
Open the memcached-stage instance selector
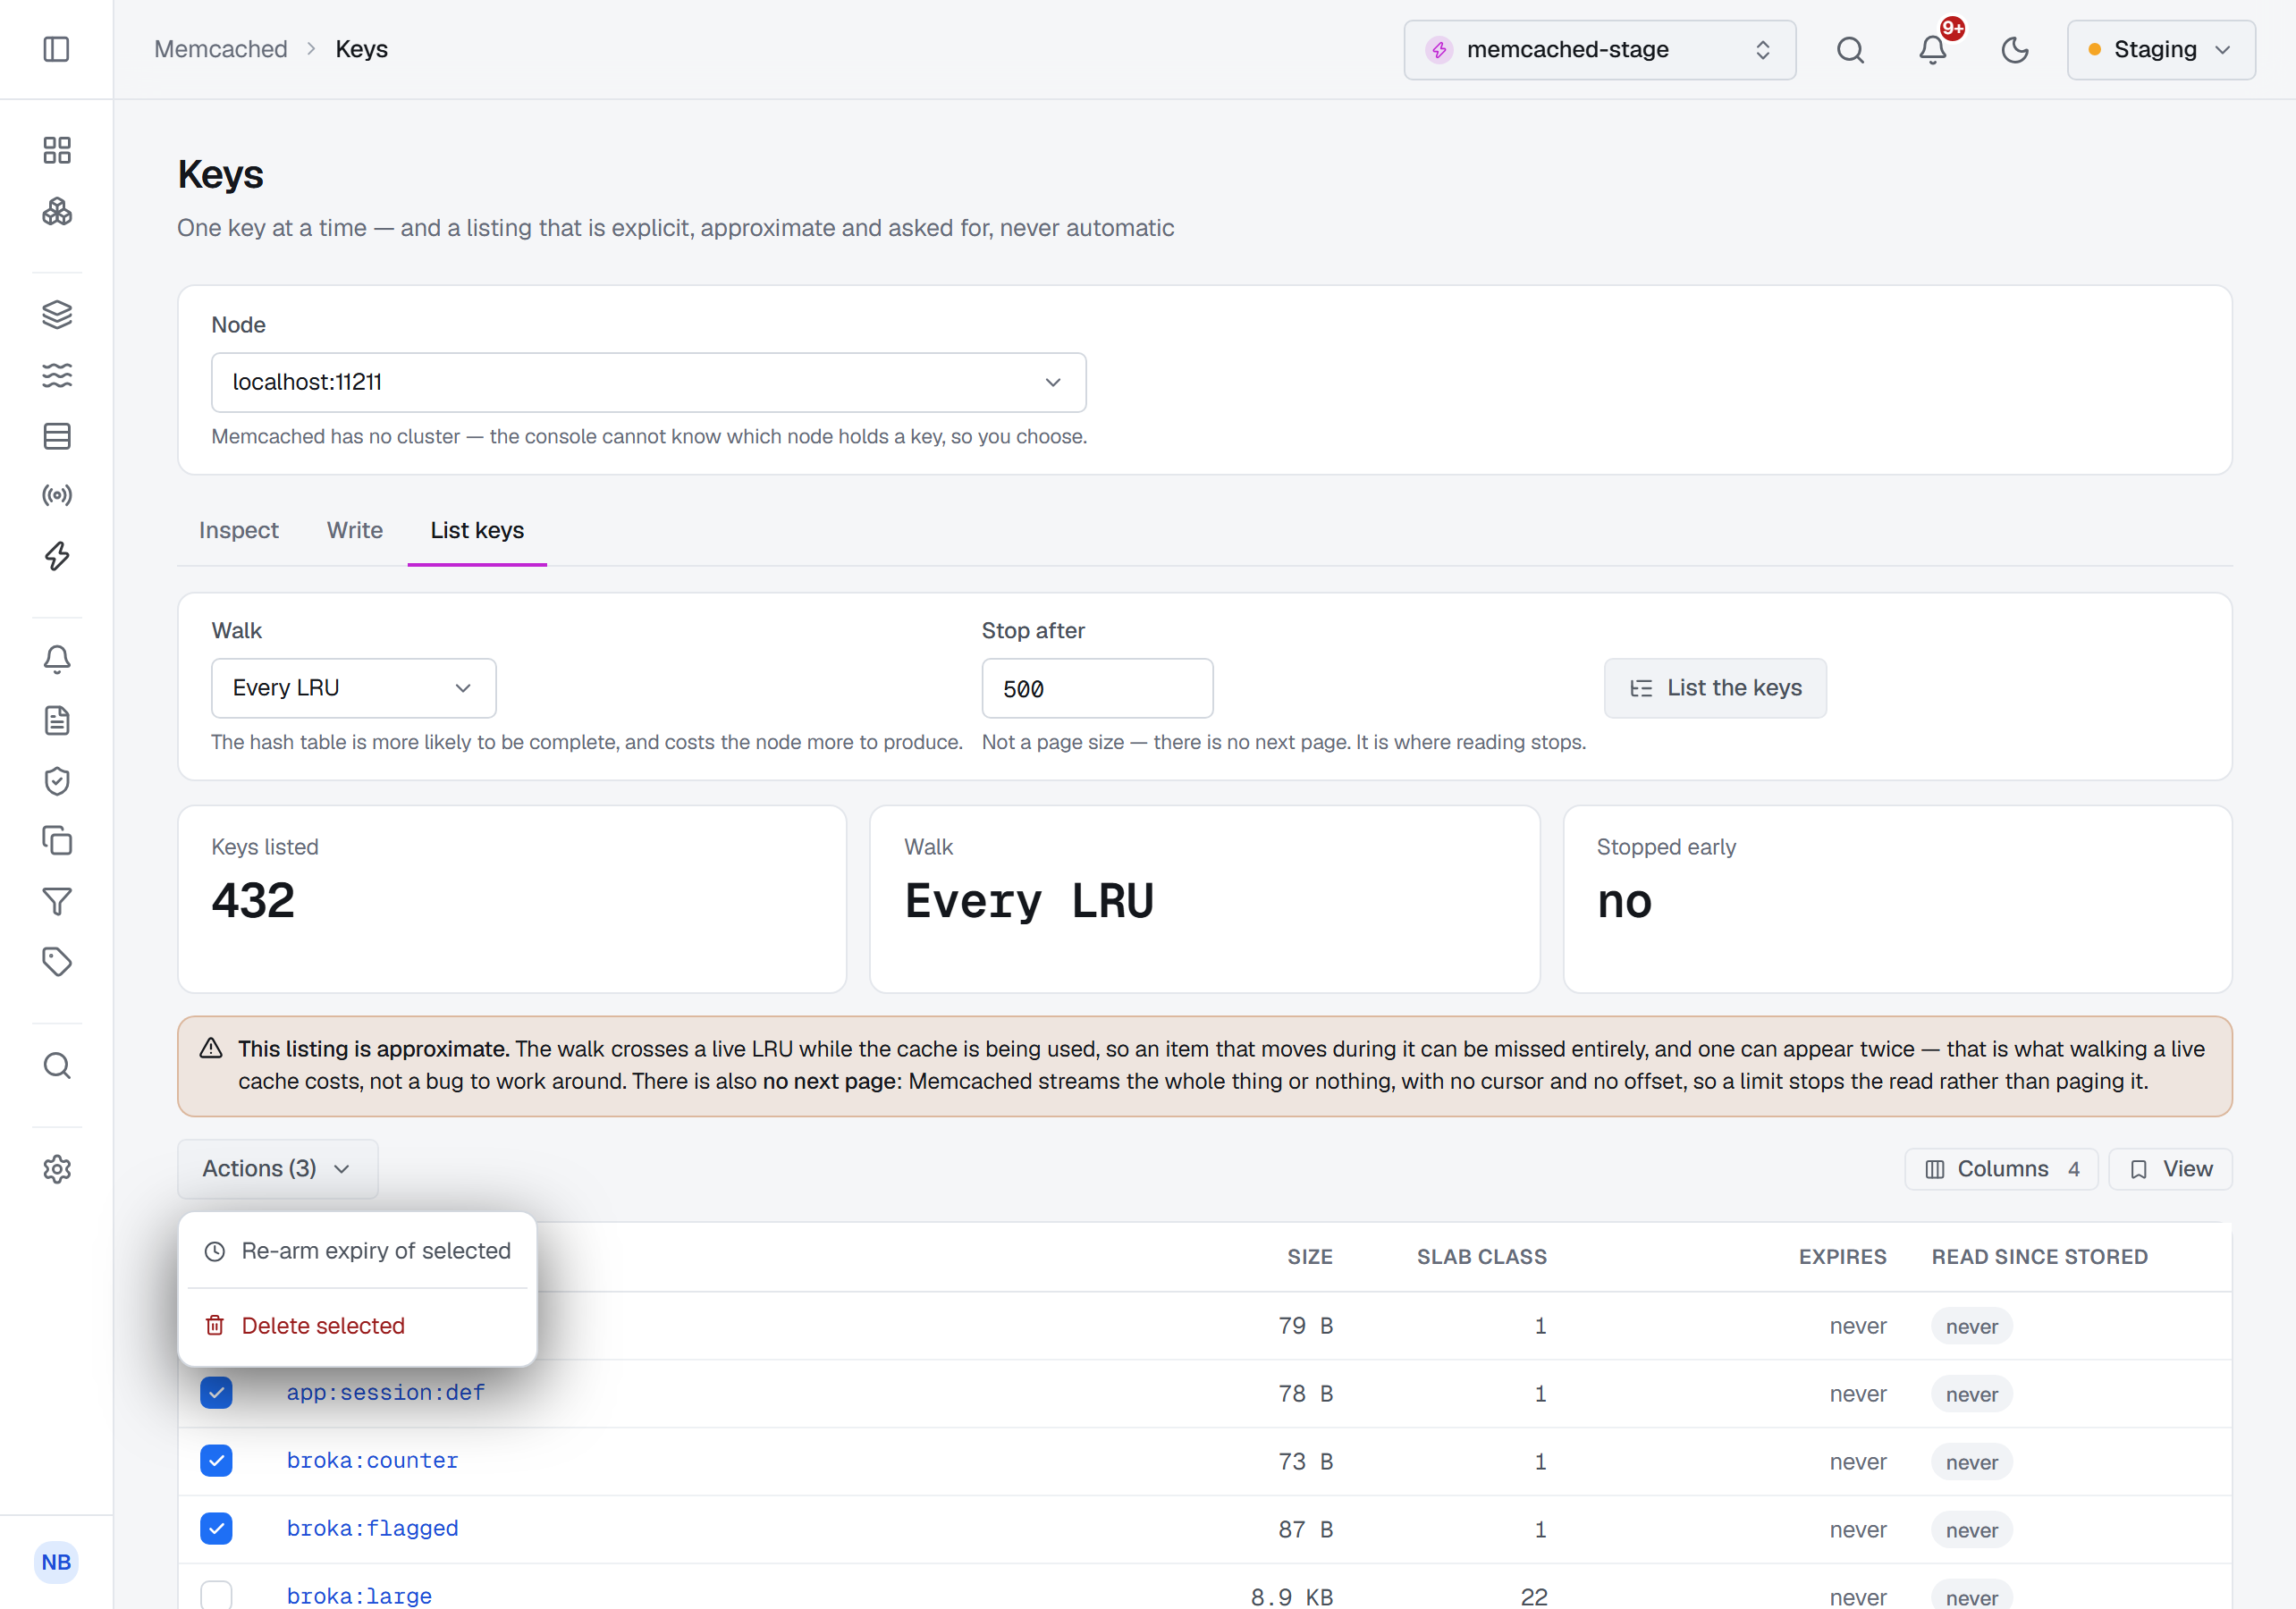click(1599, 50)
